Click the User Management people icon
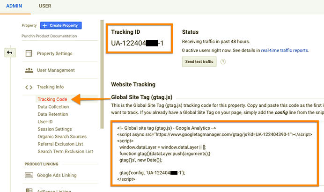This screenshot has height=192, width=324. click(29, 70)
